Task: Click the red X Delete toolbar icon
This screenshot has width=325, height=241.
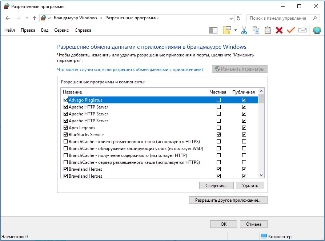Action: coord(279,30)
